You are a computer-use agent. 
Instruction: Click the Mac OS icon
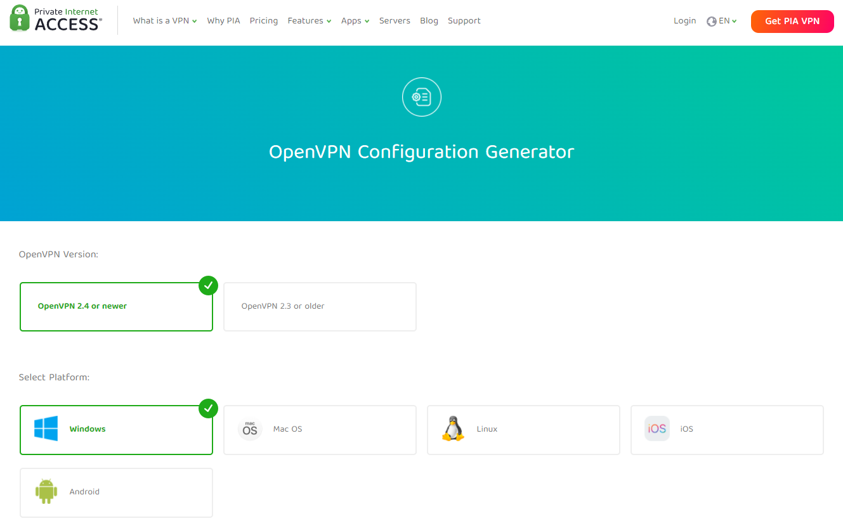(x=250, y=429)
